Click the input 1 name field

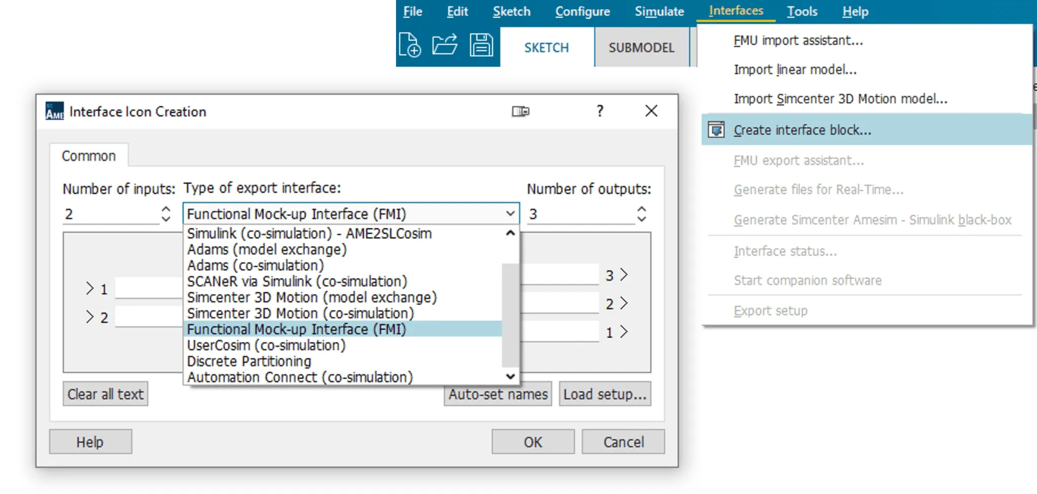pos(149,288)
